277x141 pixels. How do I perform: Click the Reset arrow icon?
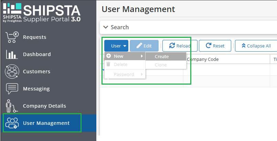point(209,46)
